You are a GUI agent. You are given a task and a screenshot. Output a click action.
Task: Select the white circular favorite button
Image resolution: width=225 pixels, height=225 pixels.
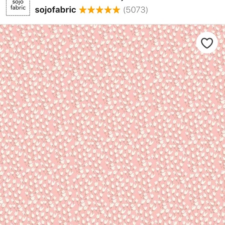pyautogui.click(x=207, y=43)
